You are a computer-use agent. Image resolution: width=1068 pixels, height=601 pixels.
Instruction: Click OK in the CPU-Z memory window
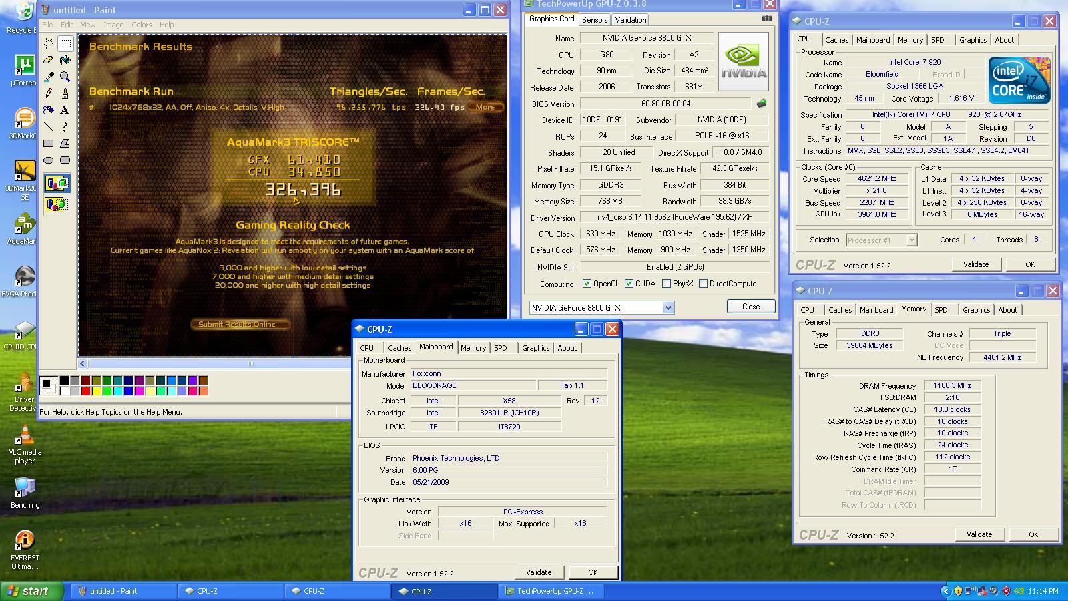(x=1033, y=534)
